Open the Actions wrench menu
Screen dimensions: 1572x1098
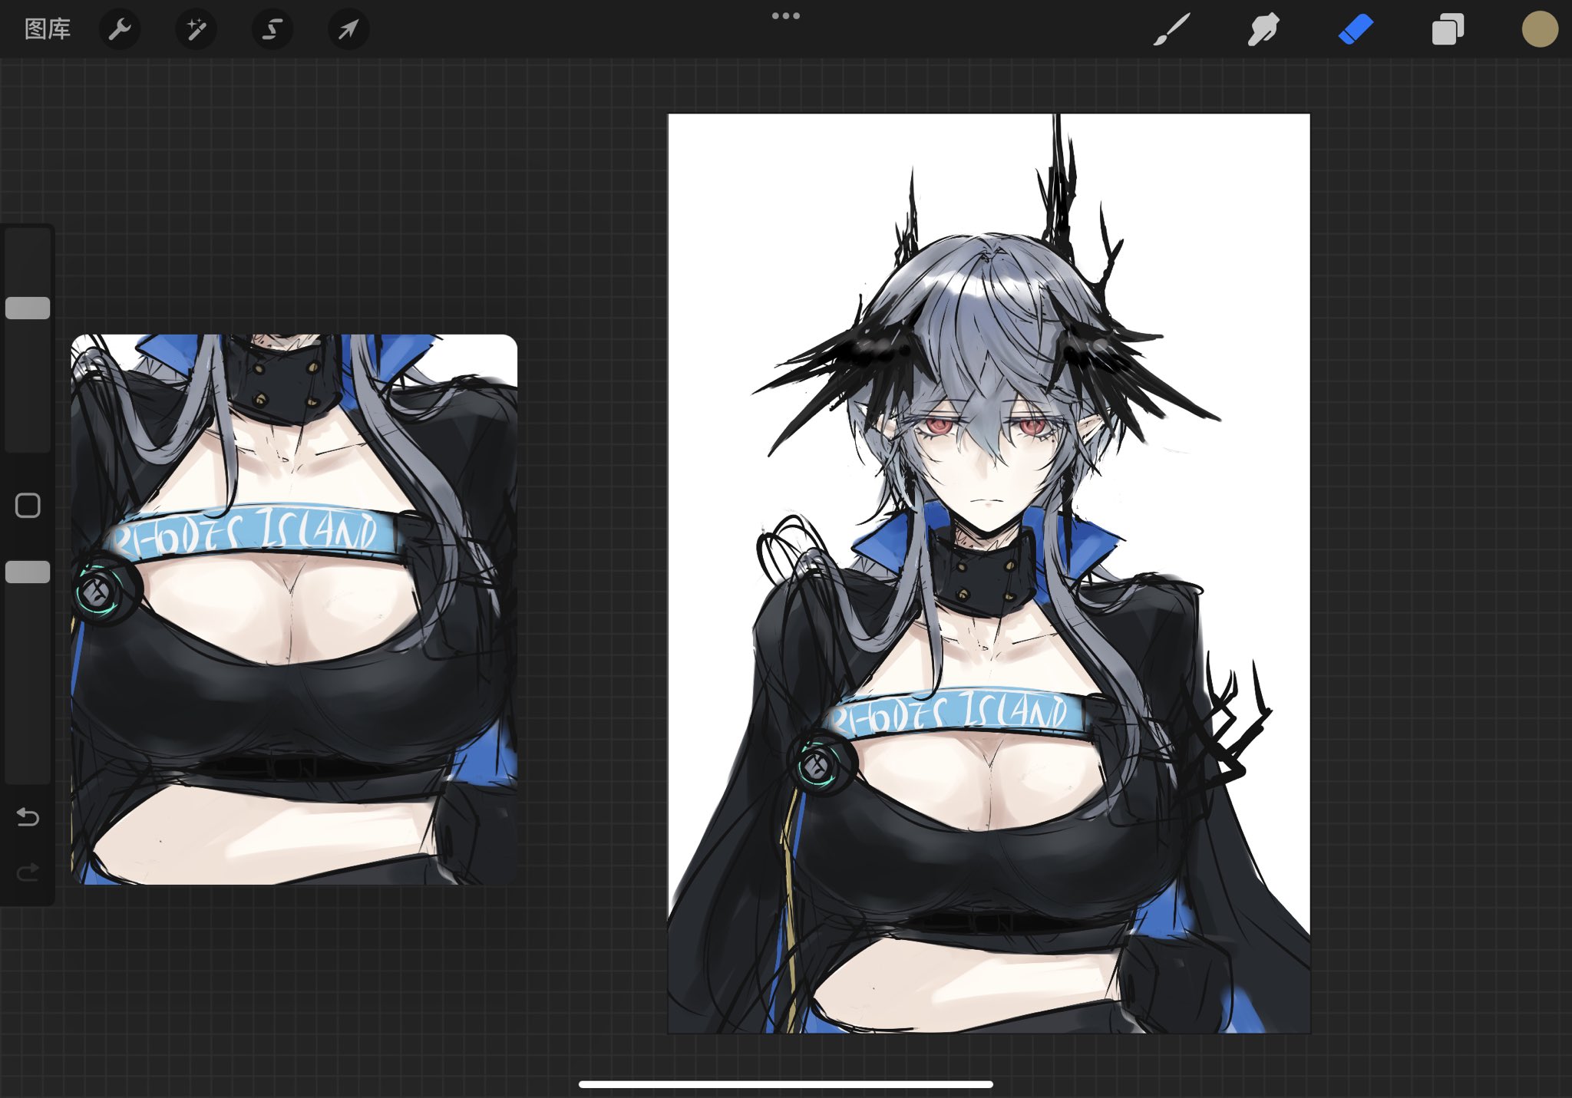click(x=120, y=29)
